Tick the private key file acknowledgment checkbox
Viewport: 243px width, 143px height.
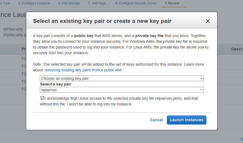[42, 98]
